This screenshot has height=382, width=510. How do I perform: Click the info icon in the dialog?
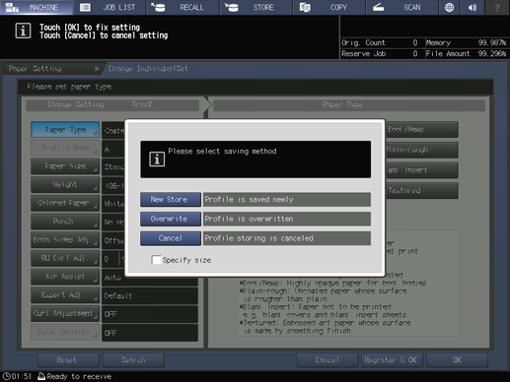(x=157, y=159)
